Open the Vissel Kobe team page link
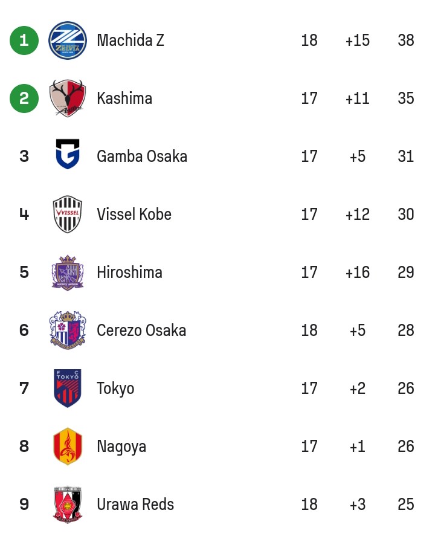 (134, 214)
